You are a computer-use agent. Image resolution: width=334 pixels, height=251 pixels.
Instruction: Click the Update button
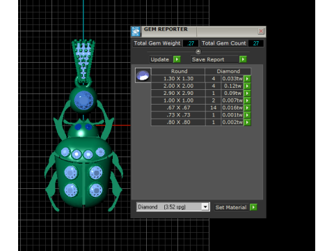coord(160,59)
